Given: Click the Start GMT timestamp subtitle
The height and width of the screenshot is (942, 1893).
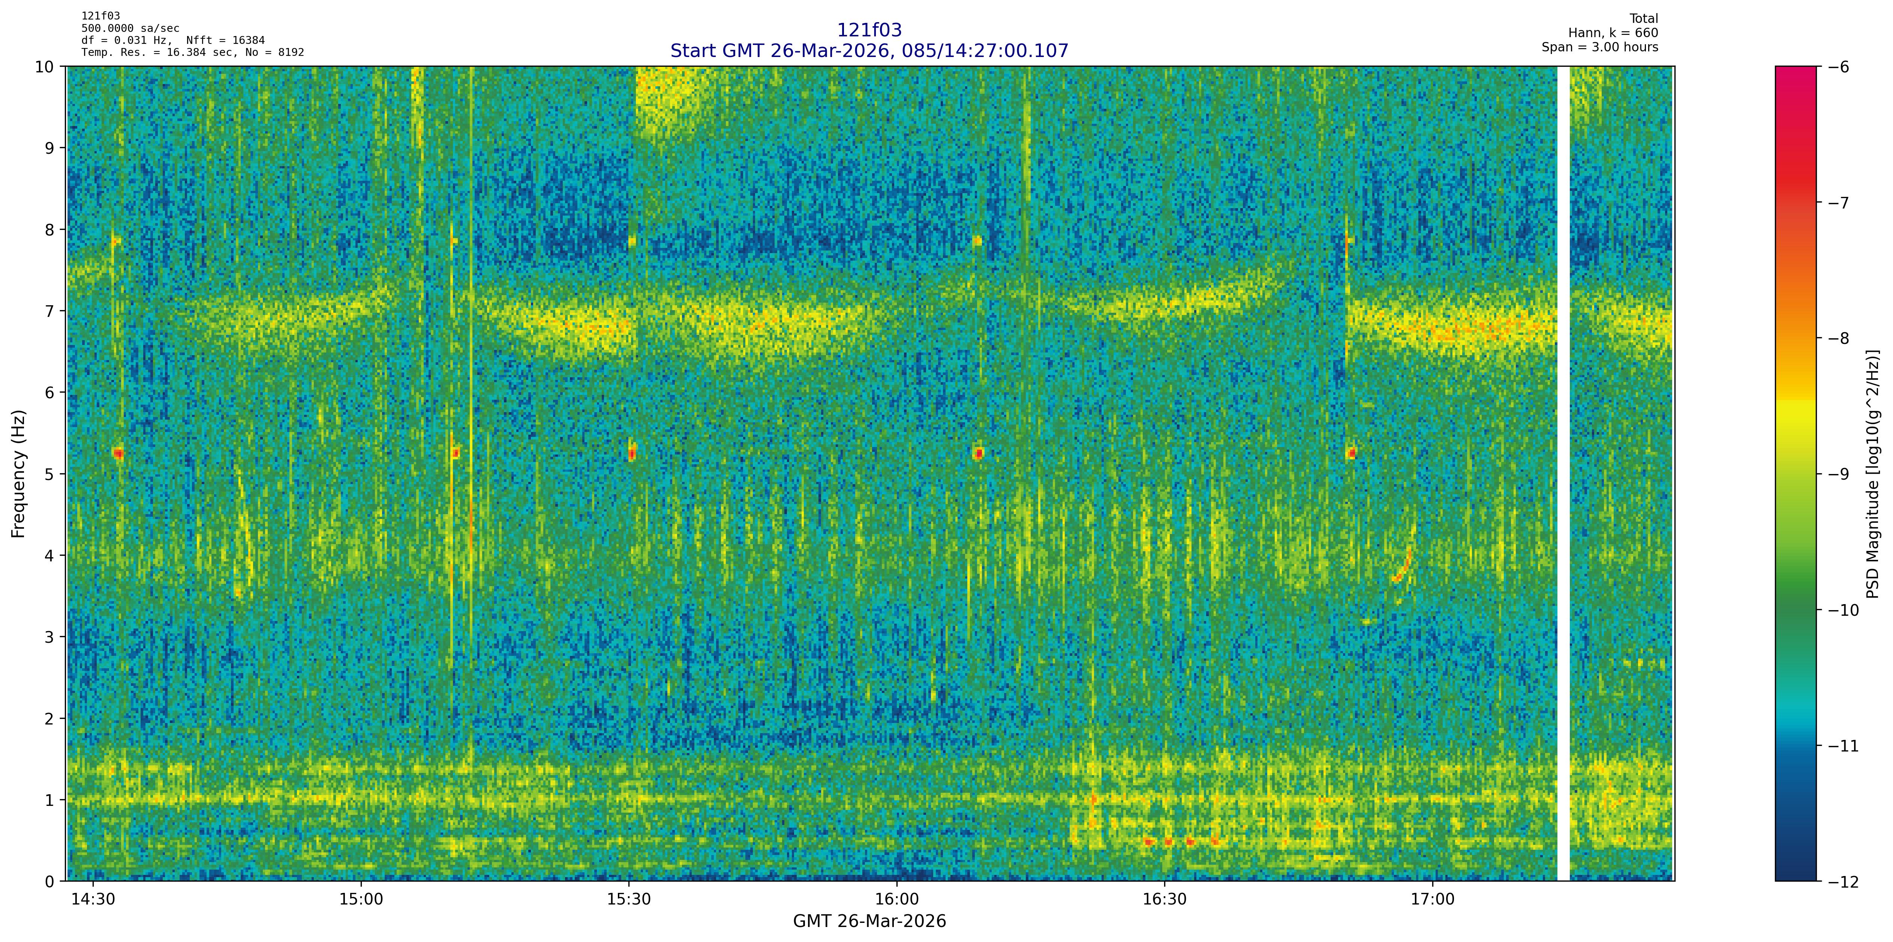Looking at the screenshot, I should (x=869, y=51).
